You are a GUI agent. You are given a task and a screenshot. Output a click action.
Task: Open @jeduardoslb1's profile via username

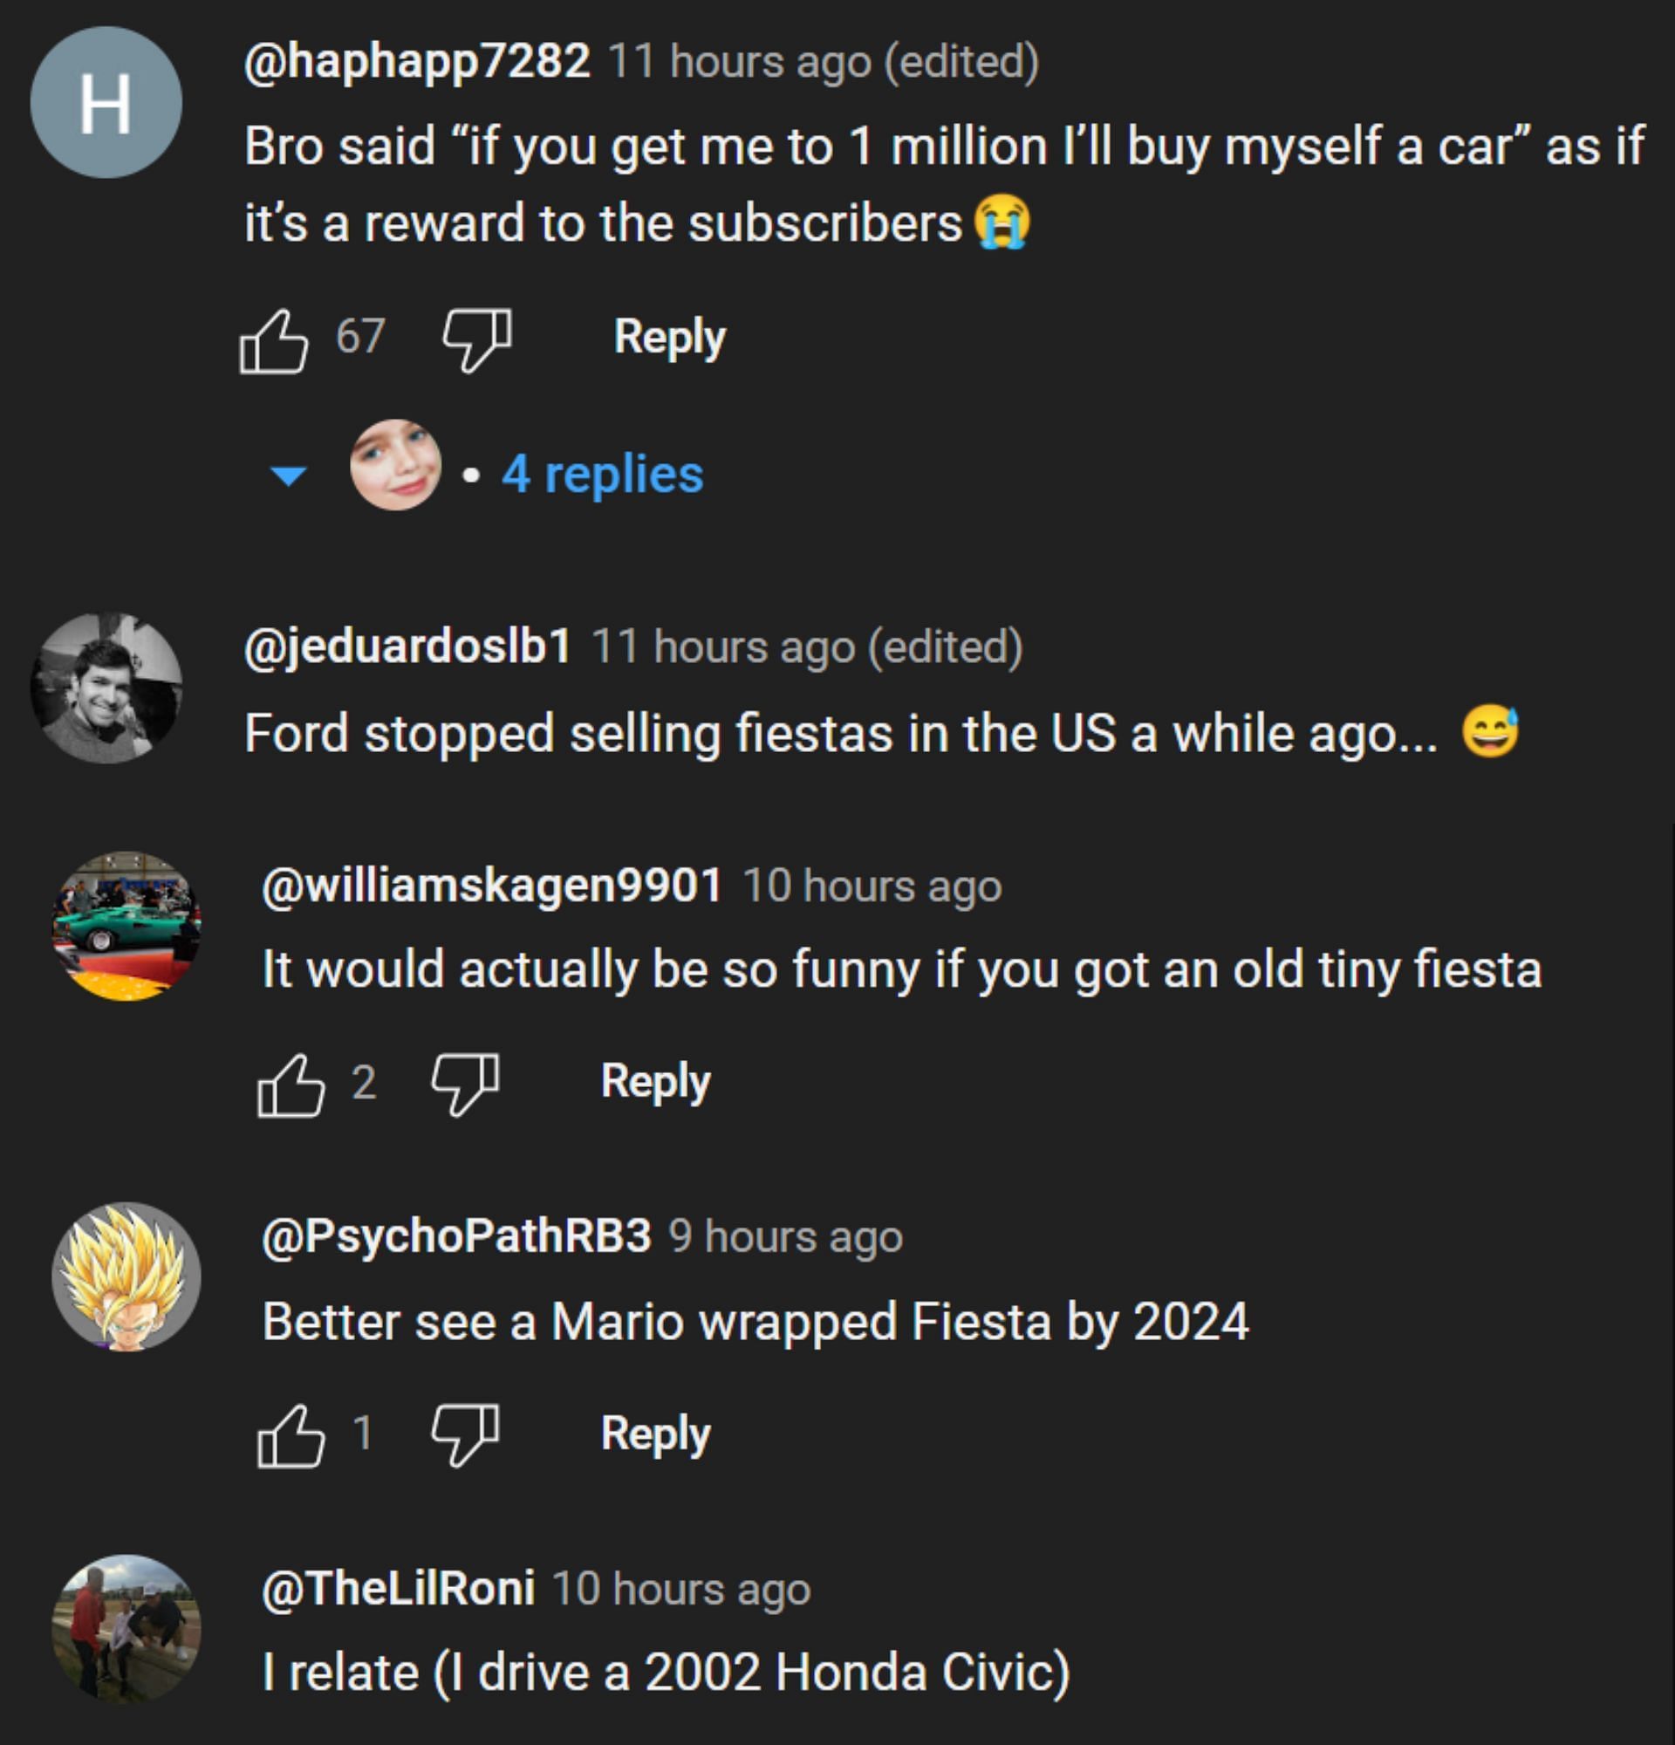407,647
